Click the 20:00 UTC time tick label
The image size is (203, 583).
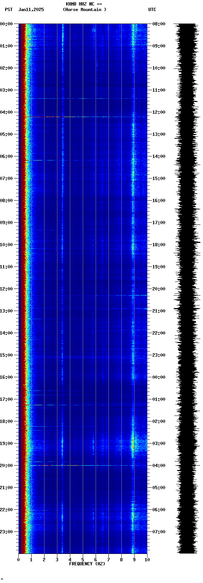pyautogui.click(x=159, y=289)
